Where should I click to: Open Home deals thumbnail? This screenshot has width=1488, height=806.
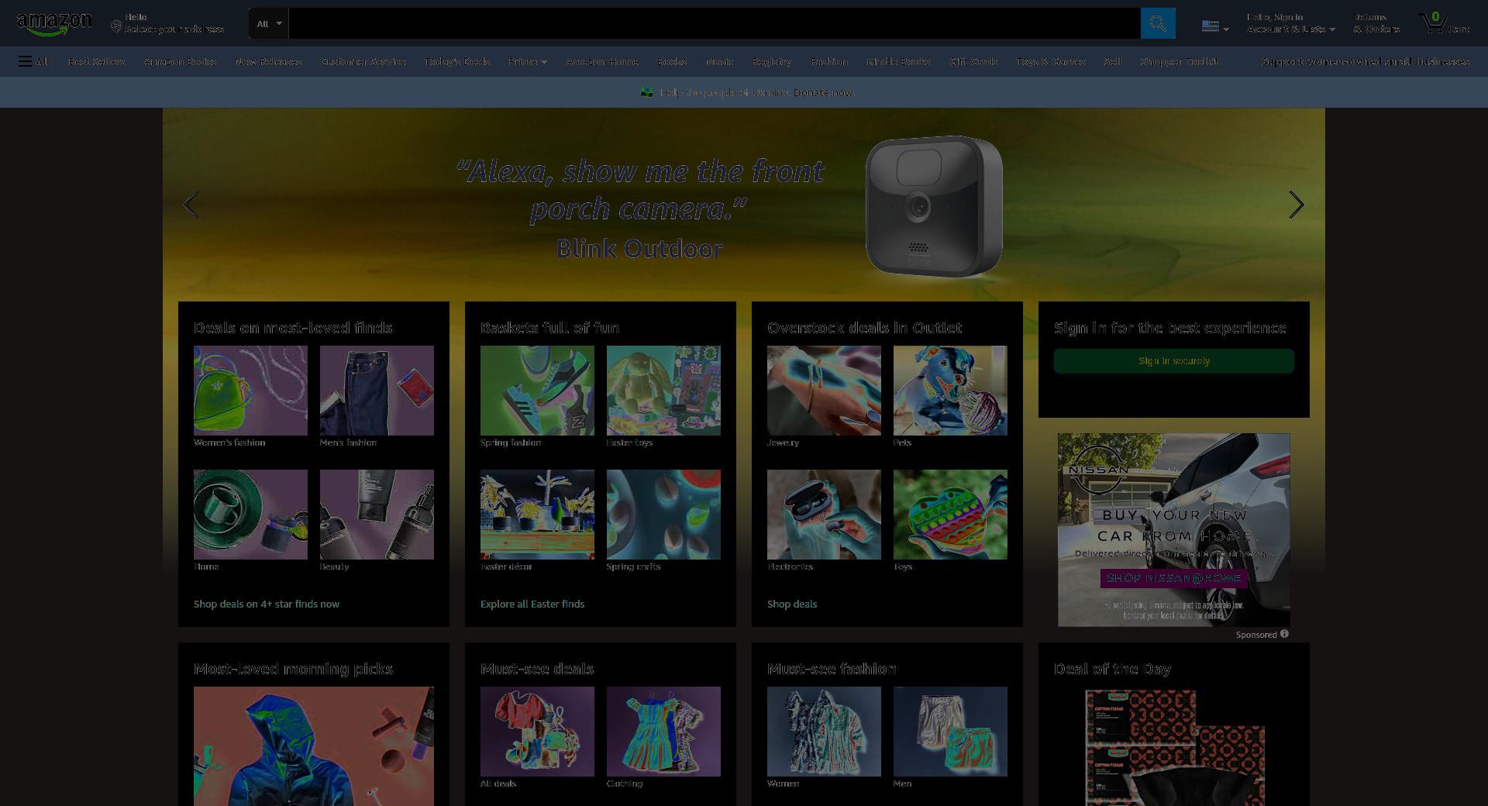(x=250, y=515)
